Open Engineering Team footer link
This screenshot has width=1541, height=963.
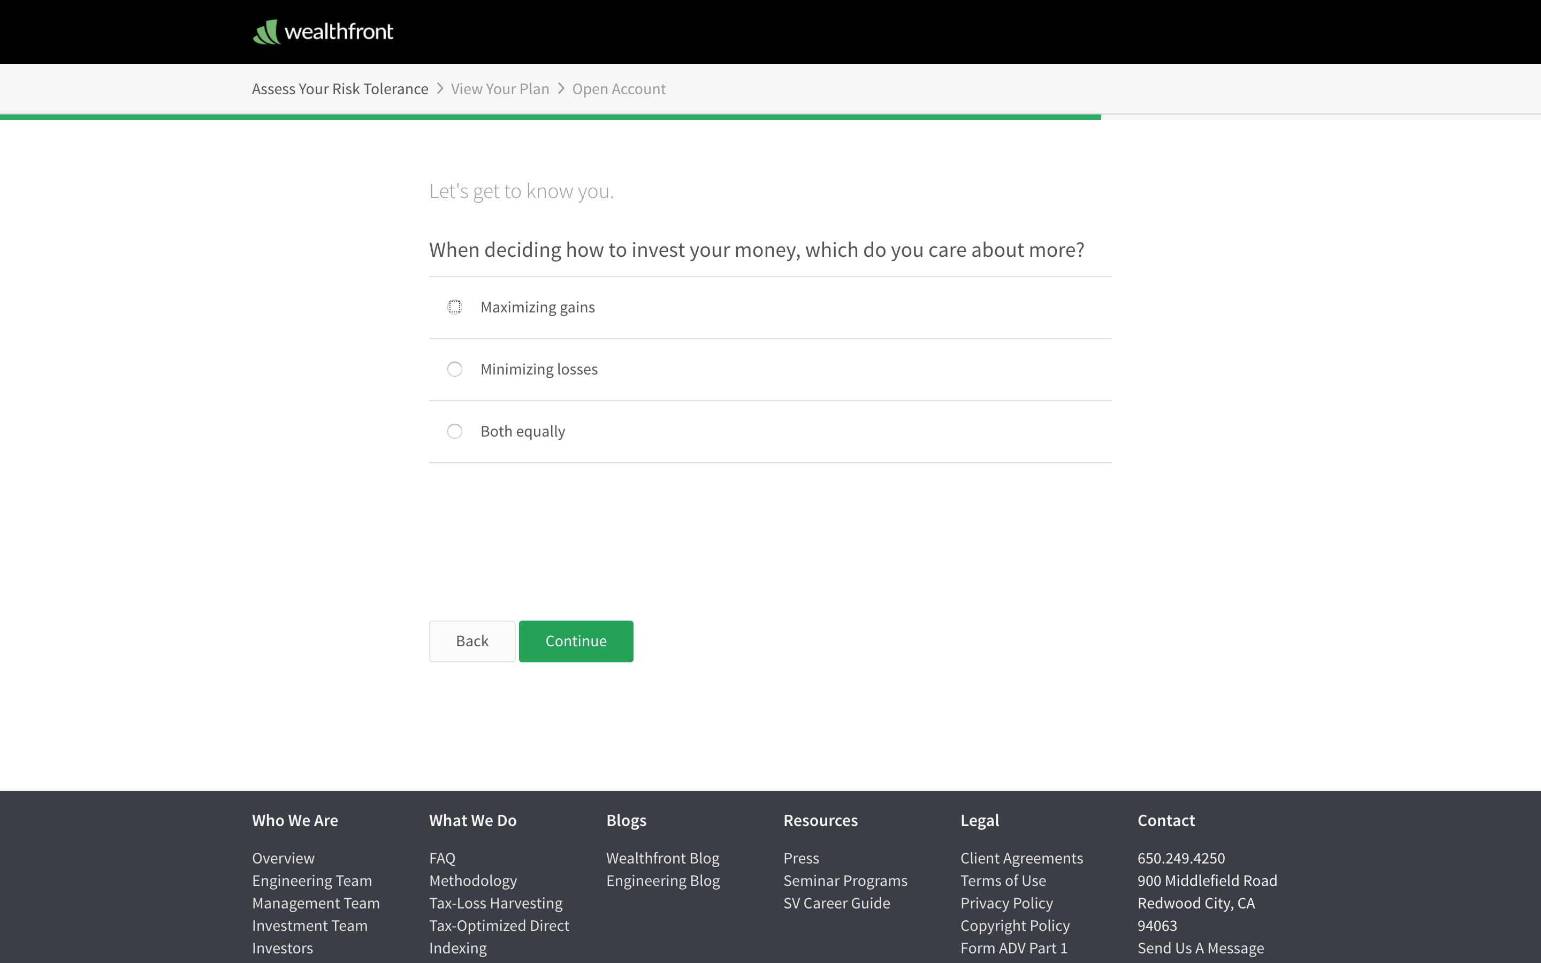(312, 880)
